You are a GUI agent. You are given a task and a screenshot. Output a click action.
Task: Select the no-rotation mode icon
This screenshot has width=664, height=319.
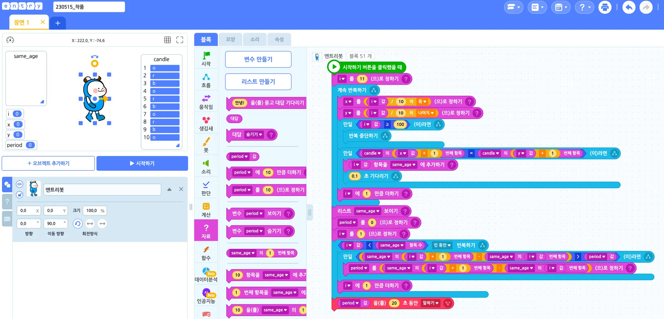(x=102, y=223)
